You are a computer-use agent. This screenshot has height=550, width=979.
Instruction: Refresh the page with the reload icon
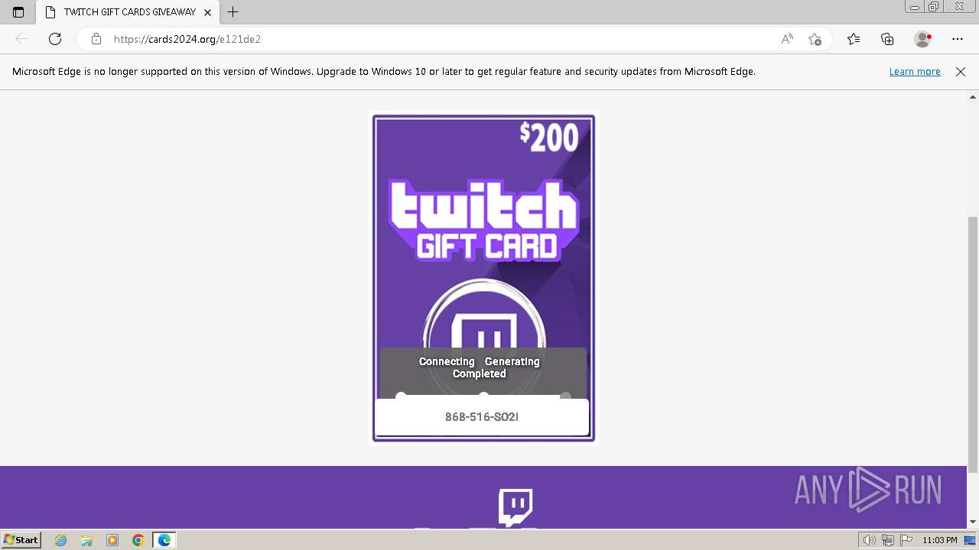(x=55, y=39)
